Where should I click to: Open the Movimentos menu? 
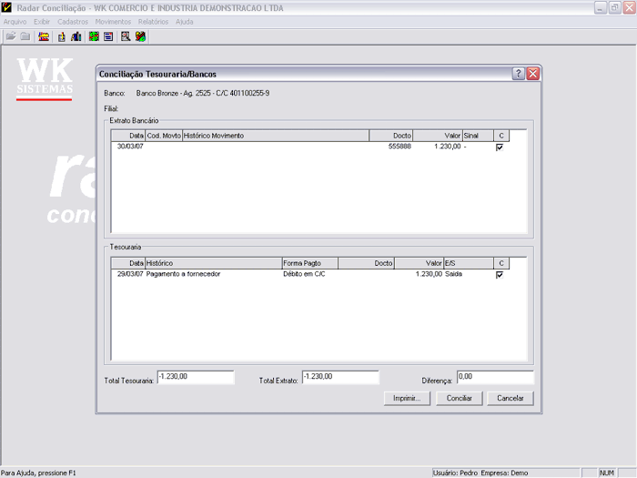click(x=113, y=21)
